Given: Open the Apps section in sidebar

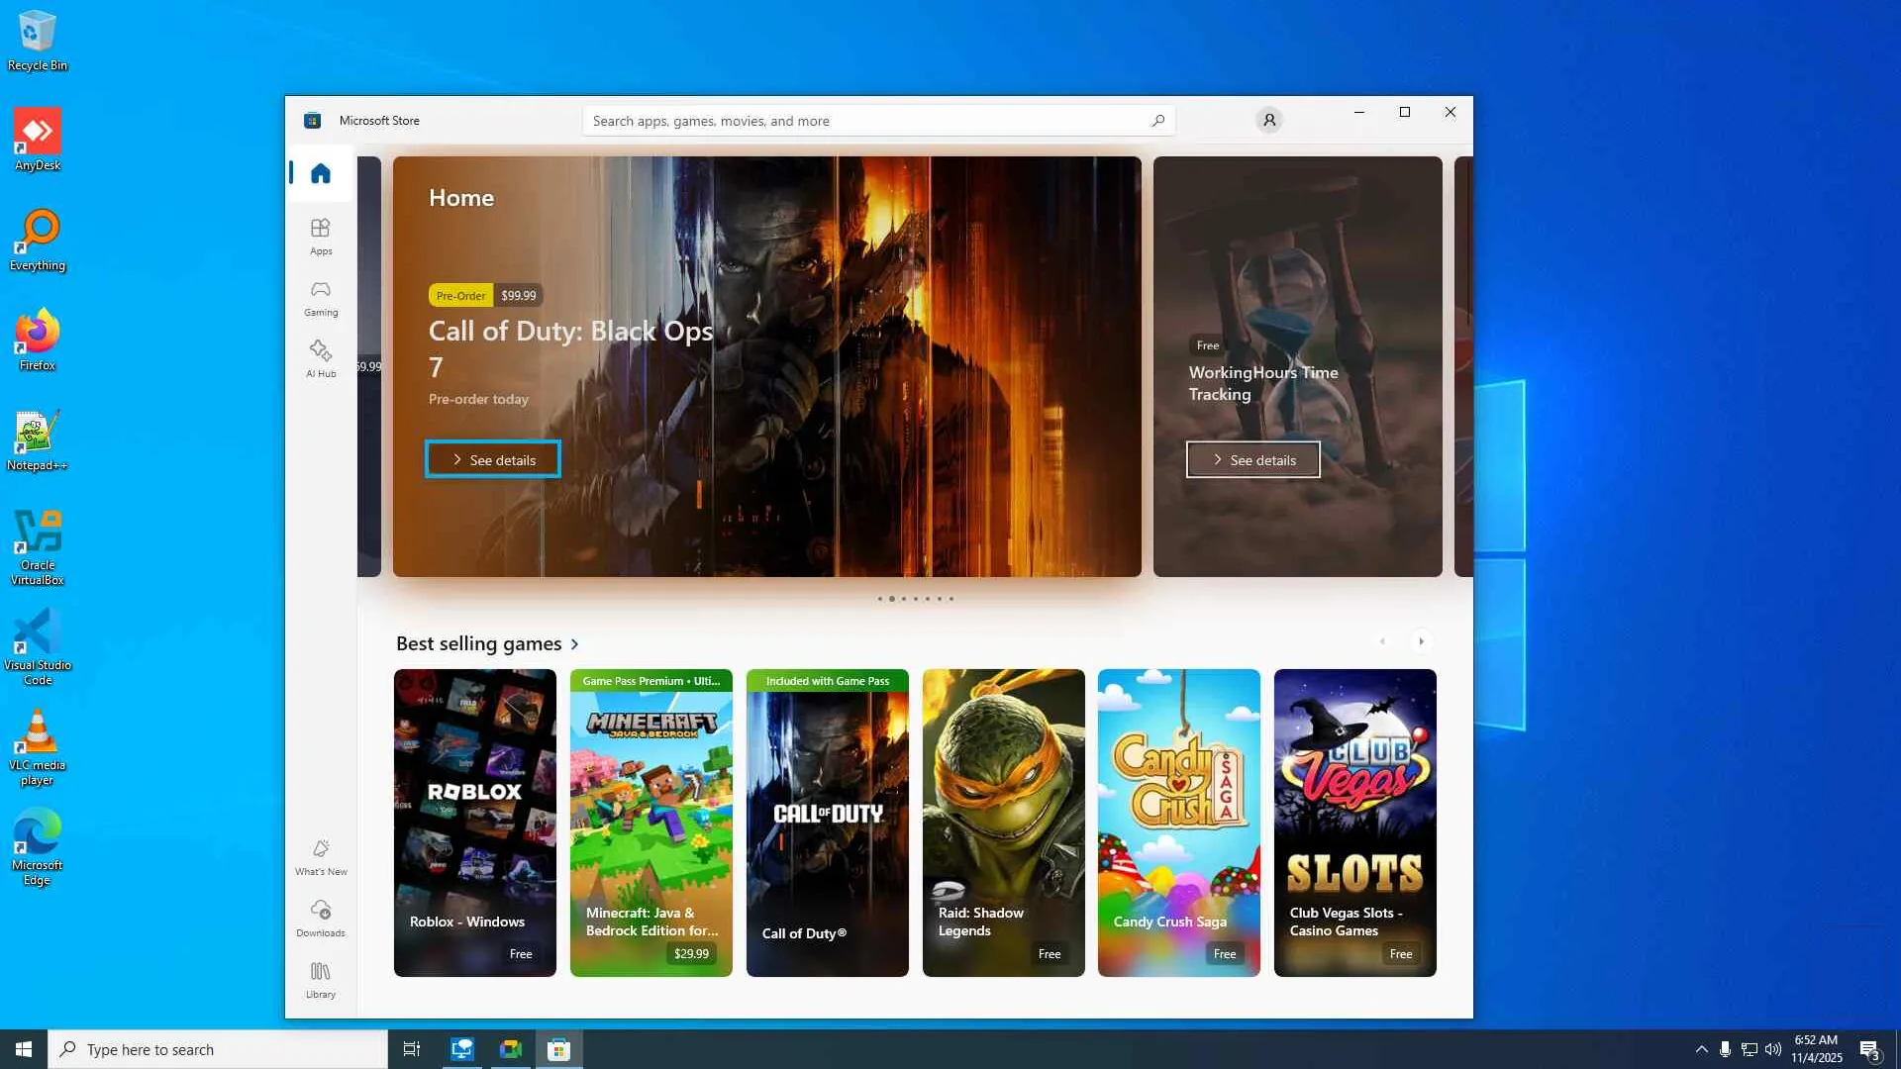Looking at the screenshot, I should 320,236.
